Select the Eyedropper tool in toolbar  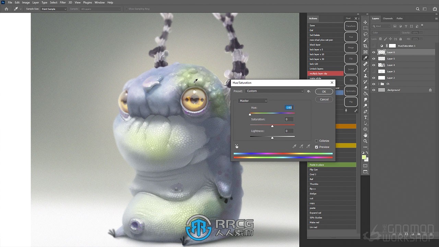tap(365, 58)
